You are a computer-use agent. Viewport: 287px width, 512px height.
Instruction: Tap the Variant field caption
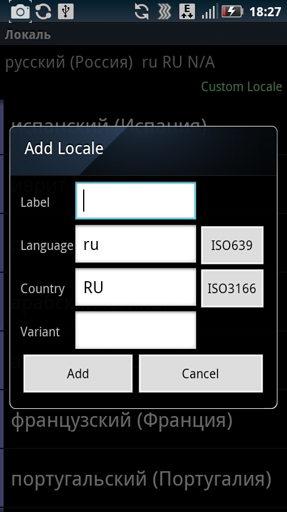click(41, 332)
